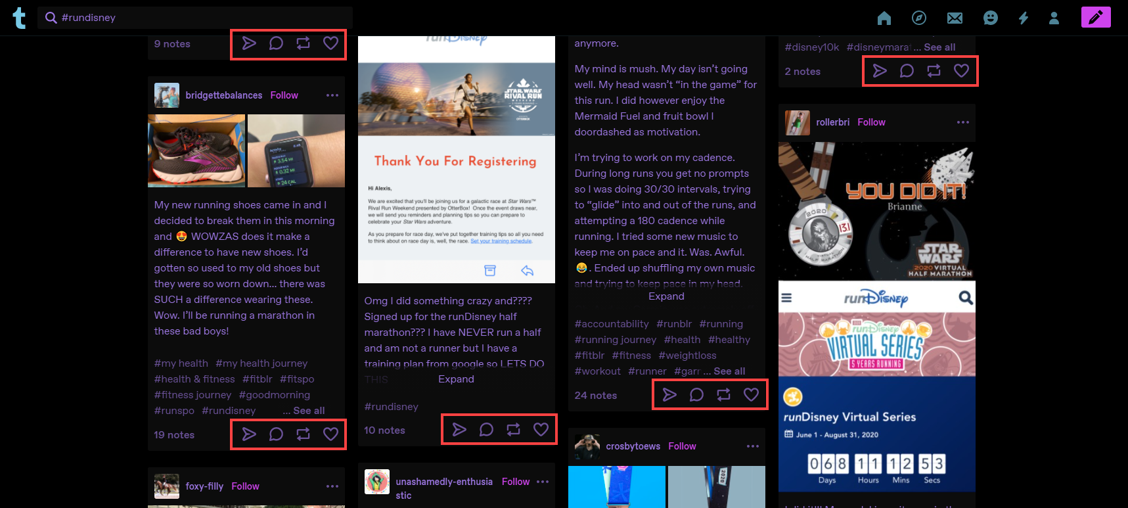Open the YOU DID IT medal image
This screenshot has width=1128, height=508.
tap(877, 212)
